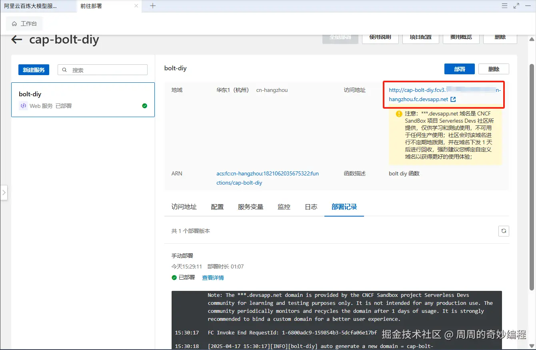Switch to the 访问地址 tab

(184, 207)
